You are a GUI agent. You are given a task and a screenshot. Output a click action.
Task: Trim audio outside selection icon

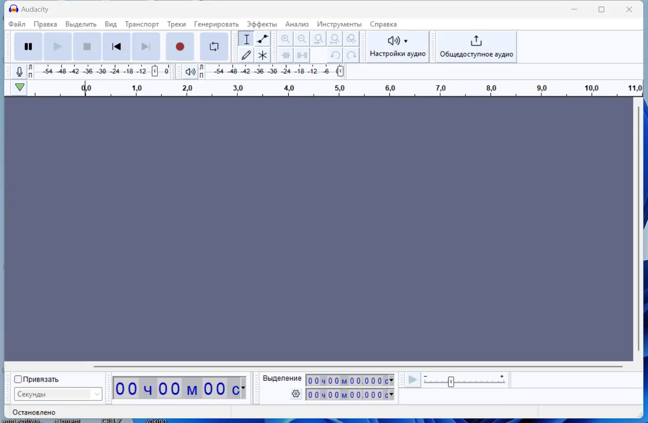click(285, 55)
